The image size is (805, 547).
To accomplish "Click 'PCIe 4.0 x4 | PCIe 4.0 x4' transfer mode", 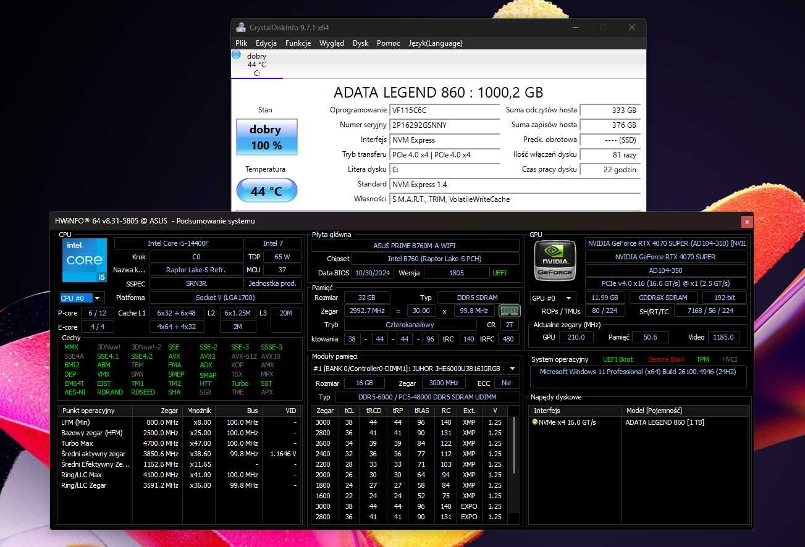I will 445,154.
